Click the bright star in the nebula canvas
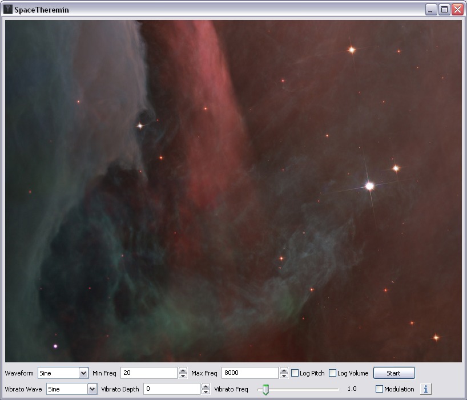The width and height of the screenshot is (467, 400). coord(369,186)
